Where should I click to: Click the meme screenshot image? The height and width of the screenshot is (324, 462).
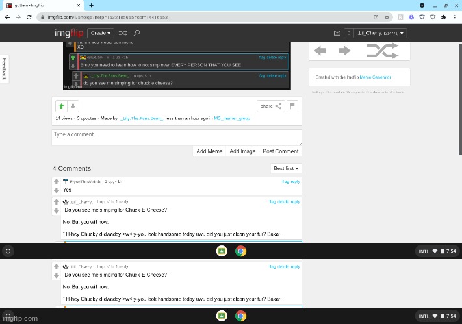tap(177, 66)
